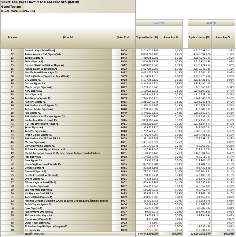Select the Sıralama column header
Viewport: 236px width, 237px height.
(x=12, y=37)
